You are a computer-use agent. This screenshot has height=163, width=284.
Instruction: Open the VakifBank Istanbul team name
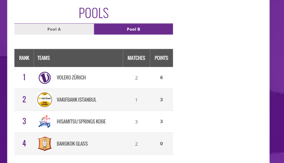point(77,100)
